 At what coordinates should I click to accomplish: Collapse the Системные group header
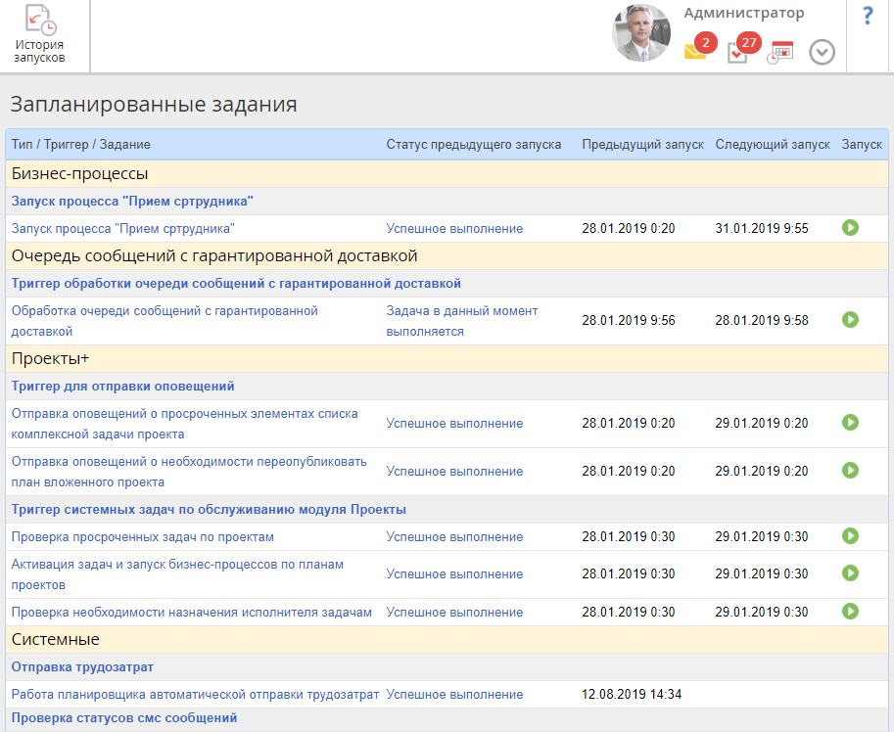point(55,640)
